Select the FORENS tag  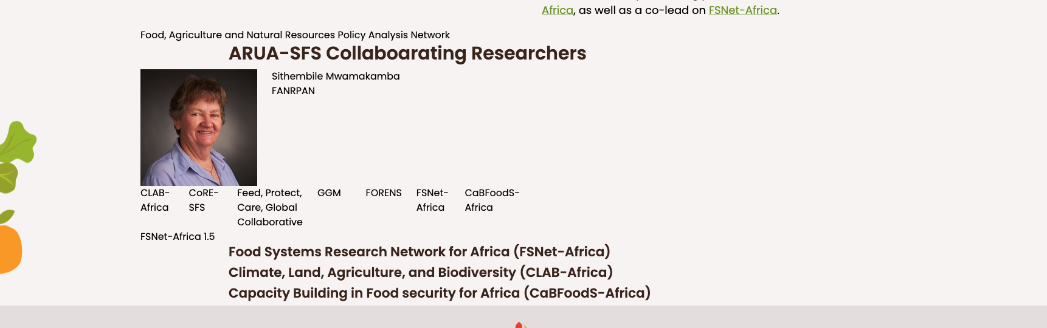tap(384, 193)
